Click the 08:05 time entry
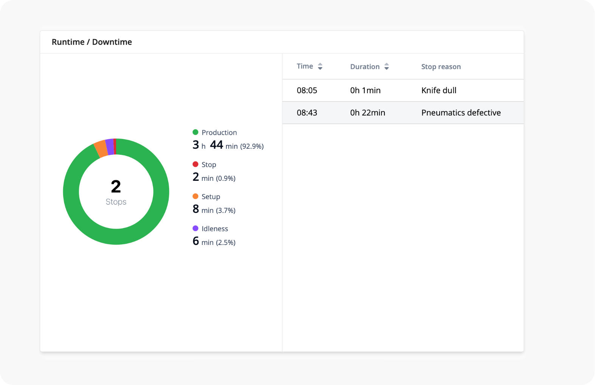Viewport: 595px width, 385px height. pyautogui.click(x=307, y=91)
